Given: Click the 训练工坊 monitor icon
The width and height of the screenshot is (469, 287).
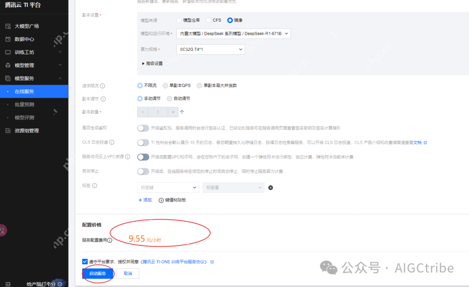Looking at the screenshot, I should click(8, 52).
